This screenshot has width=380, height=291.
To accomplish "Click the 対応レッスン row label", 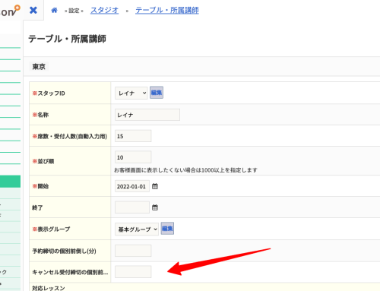I will pyautogui.click(x=49, y=288).
